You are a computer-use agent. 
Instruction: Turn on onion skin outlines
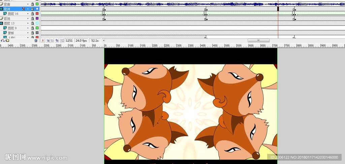(x=52, y=41)
